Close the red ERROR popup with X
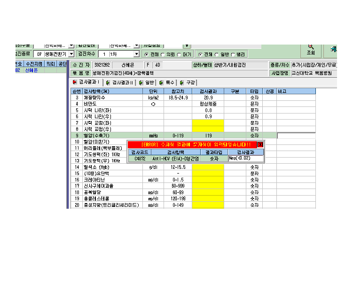The width and height of the screenshot is (361, 288). (260, 144)
